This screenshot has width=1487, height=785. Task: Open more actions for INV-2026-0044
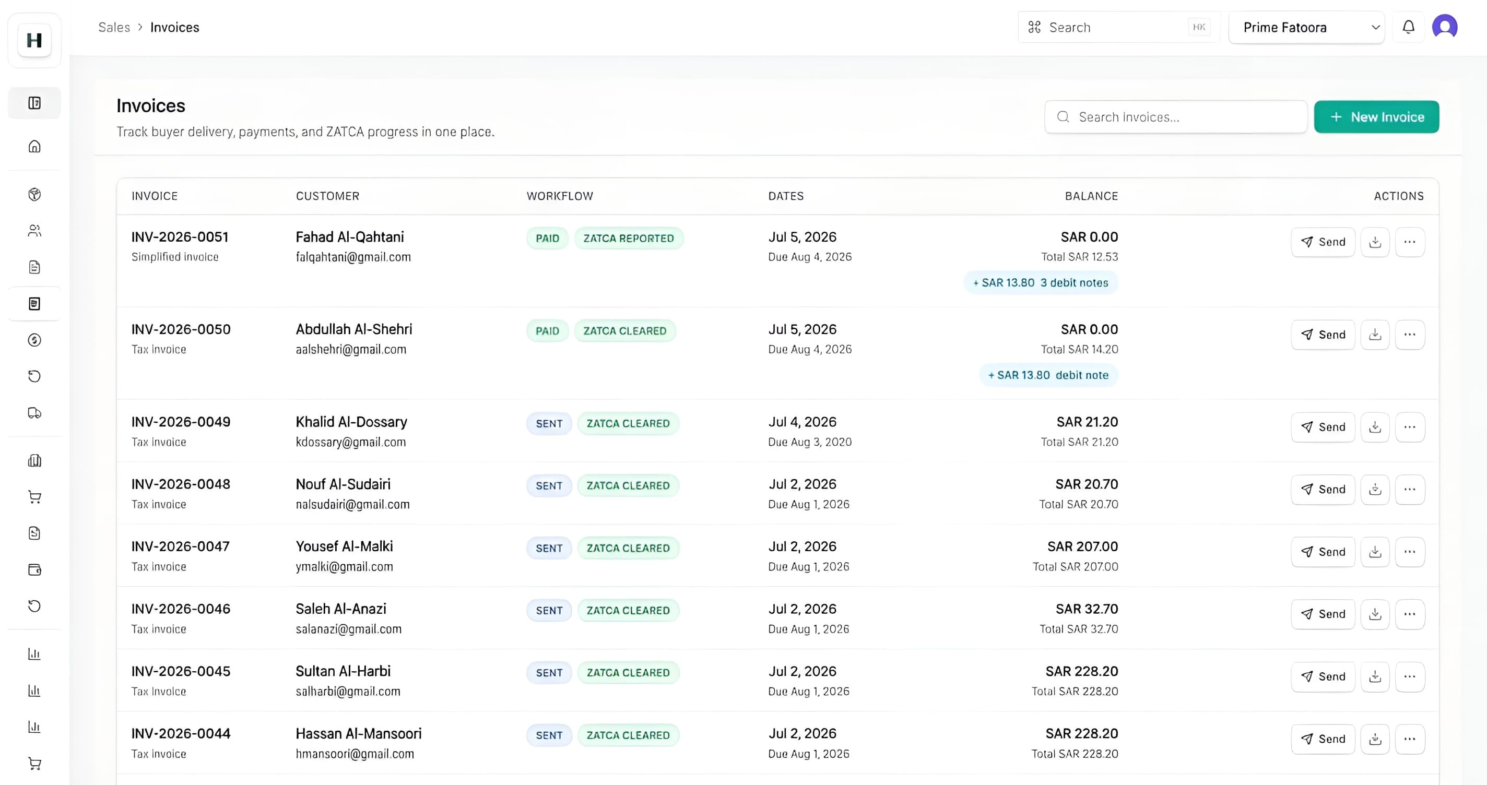tap(1410, 739)
